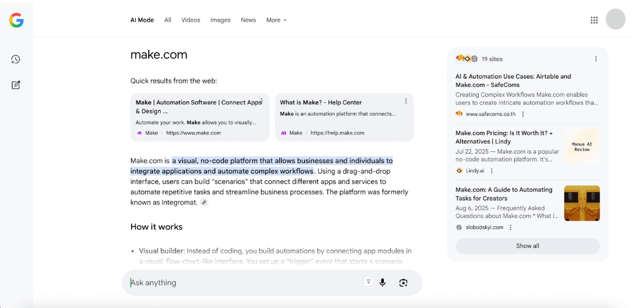Open your profile avatar

pos(615,19)
